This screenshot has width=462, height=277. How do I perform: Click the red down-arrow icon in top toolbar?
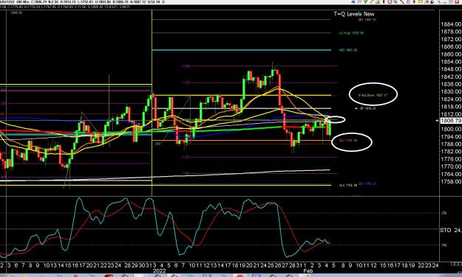(414, 1)
